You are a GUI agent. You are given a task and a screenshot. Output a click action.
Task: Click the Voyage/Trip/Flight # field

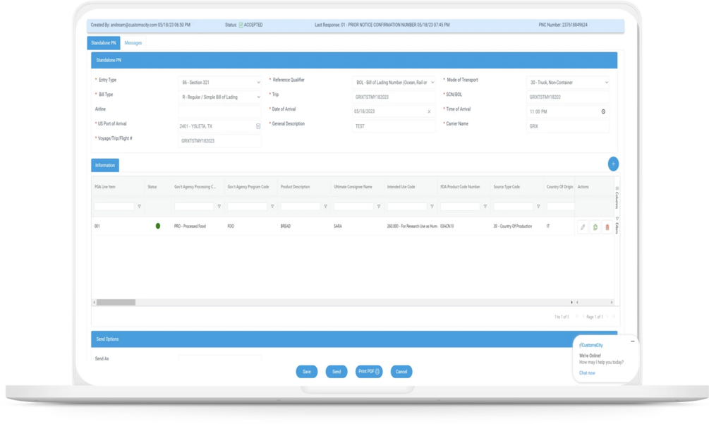(x=219, y=140)
